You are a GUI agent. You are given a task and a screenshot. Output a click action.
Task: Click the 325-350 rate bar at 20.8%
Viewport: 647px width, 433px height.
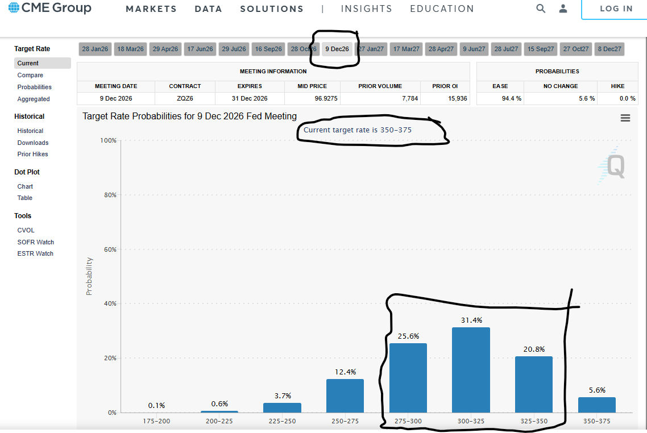coord(534,384)
